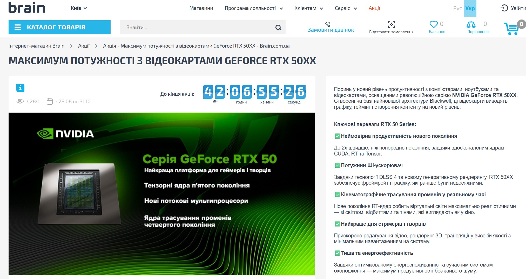The image size is (526, 279).
Task: Click the login arrow icon
Action: (x=504, y=8)
